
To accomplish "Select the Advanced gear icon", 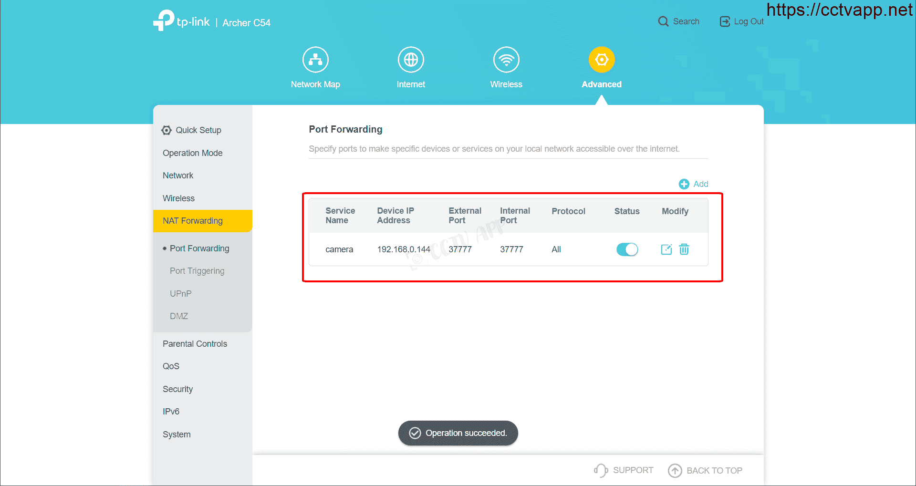I will tap(602, 60).
